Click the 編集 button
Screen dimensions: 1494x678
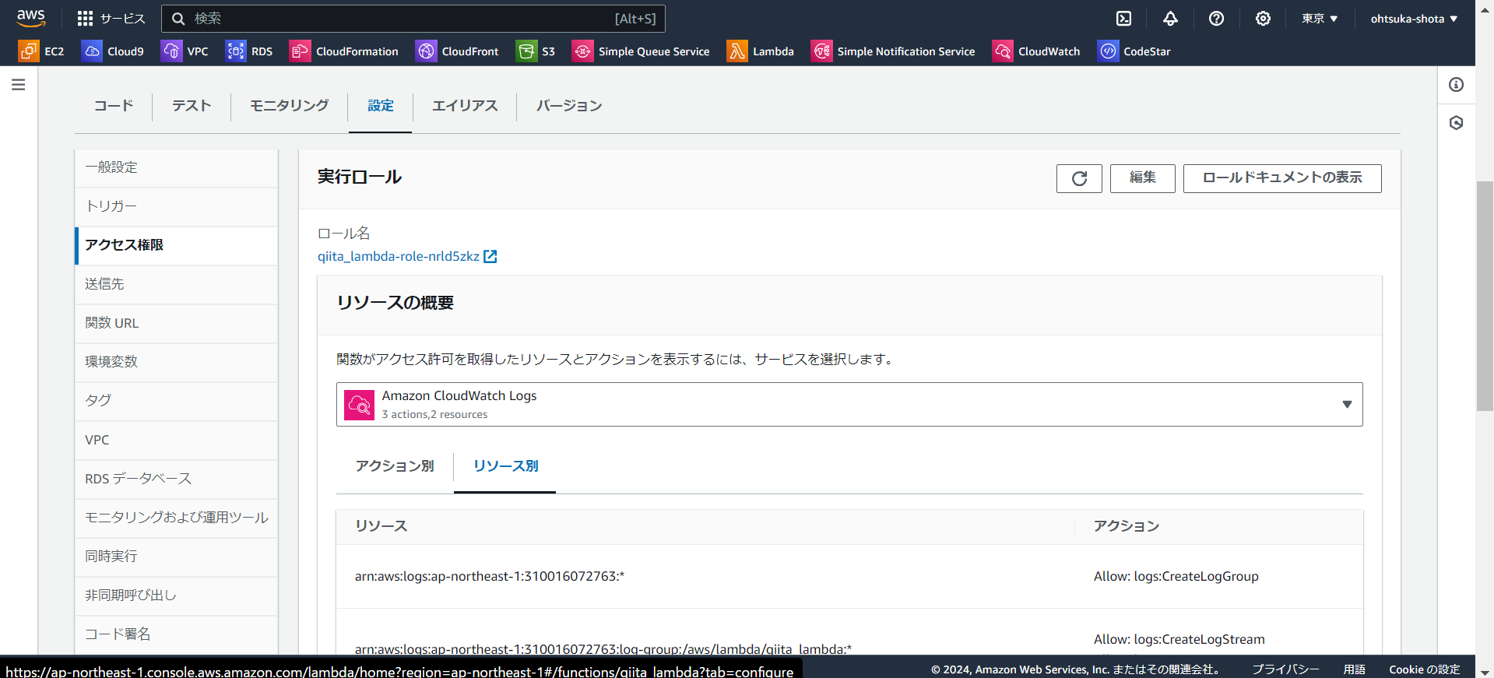coord(1142,178)
